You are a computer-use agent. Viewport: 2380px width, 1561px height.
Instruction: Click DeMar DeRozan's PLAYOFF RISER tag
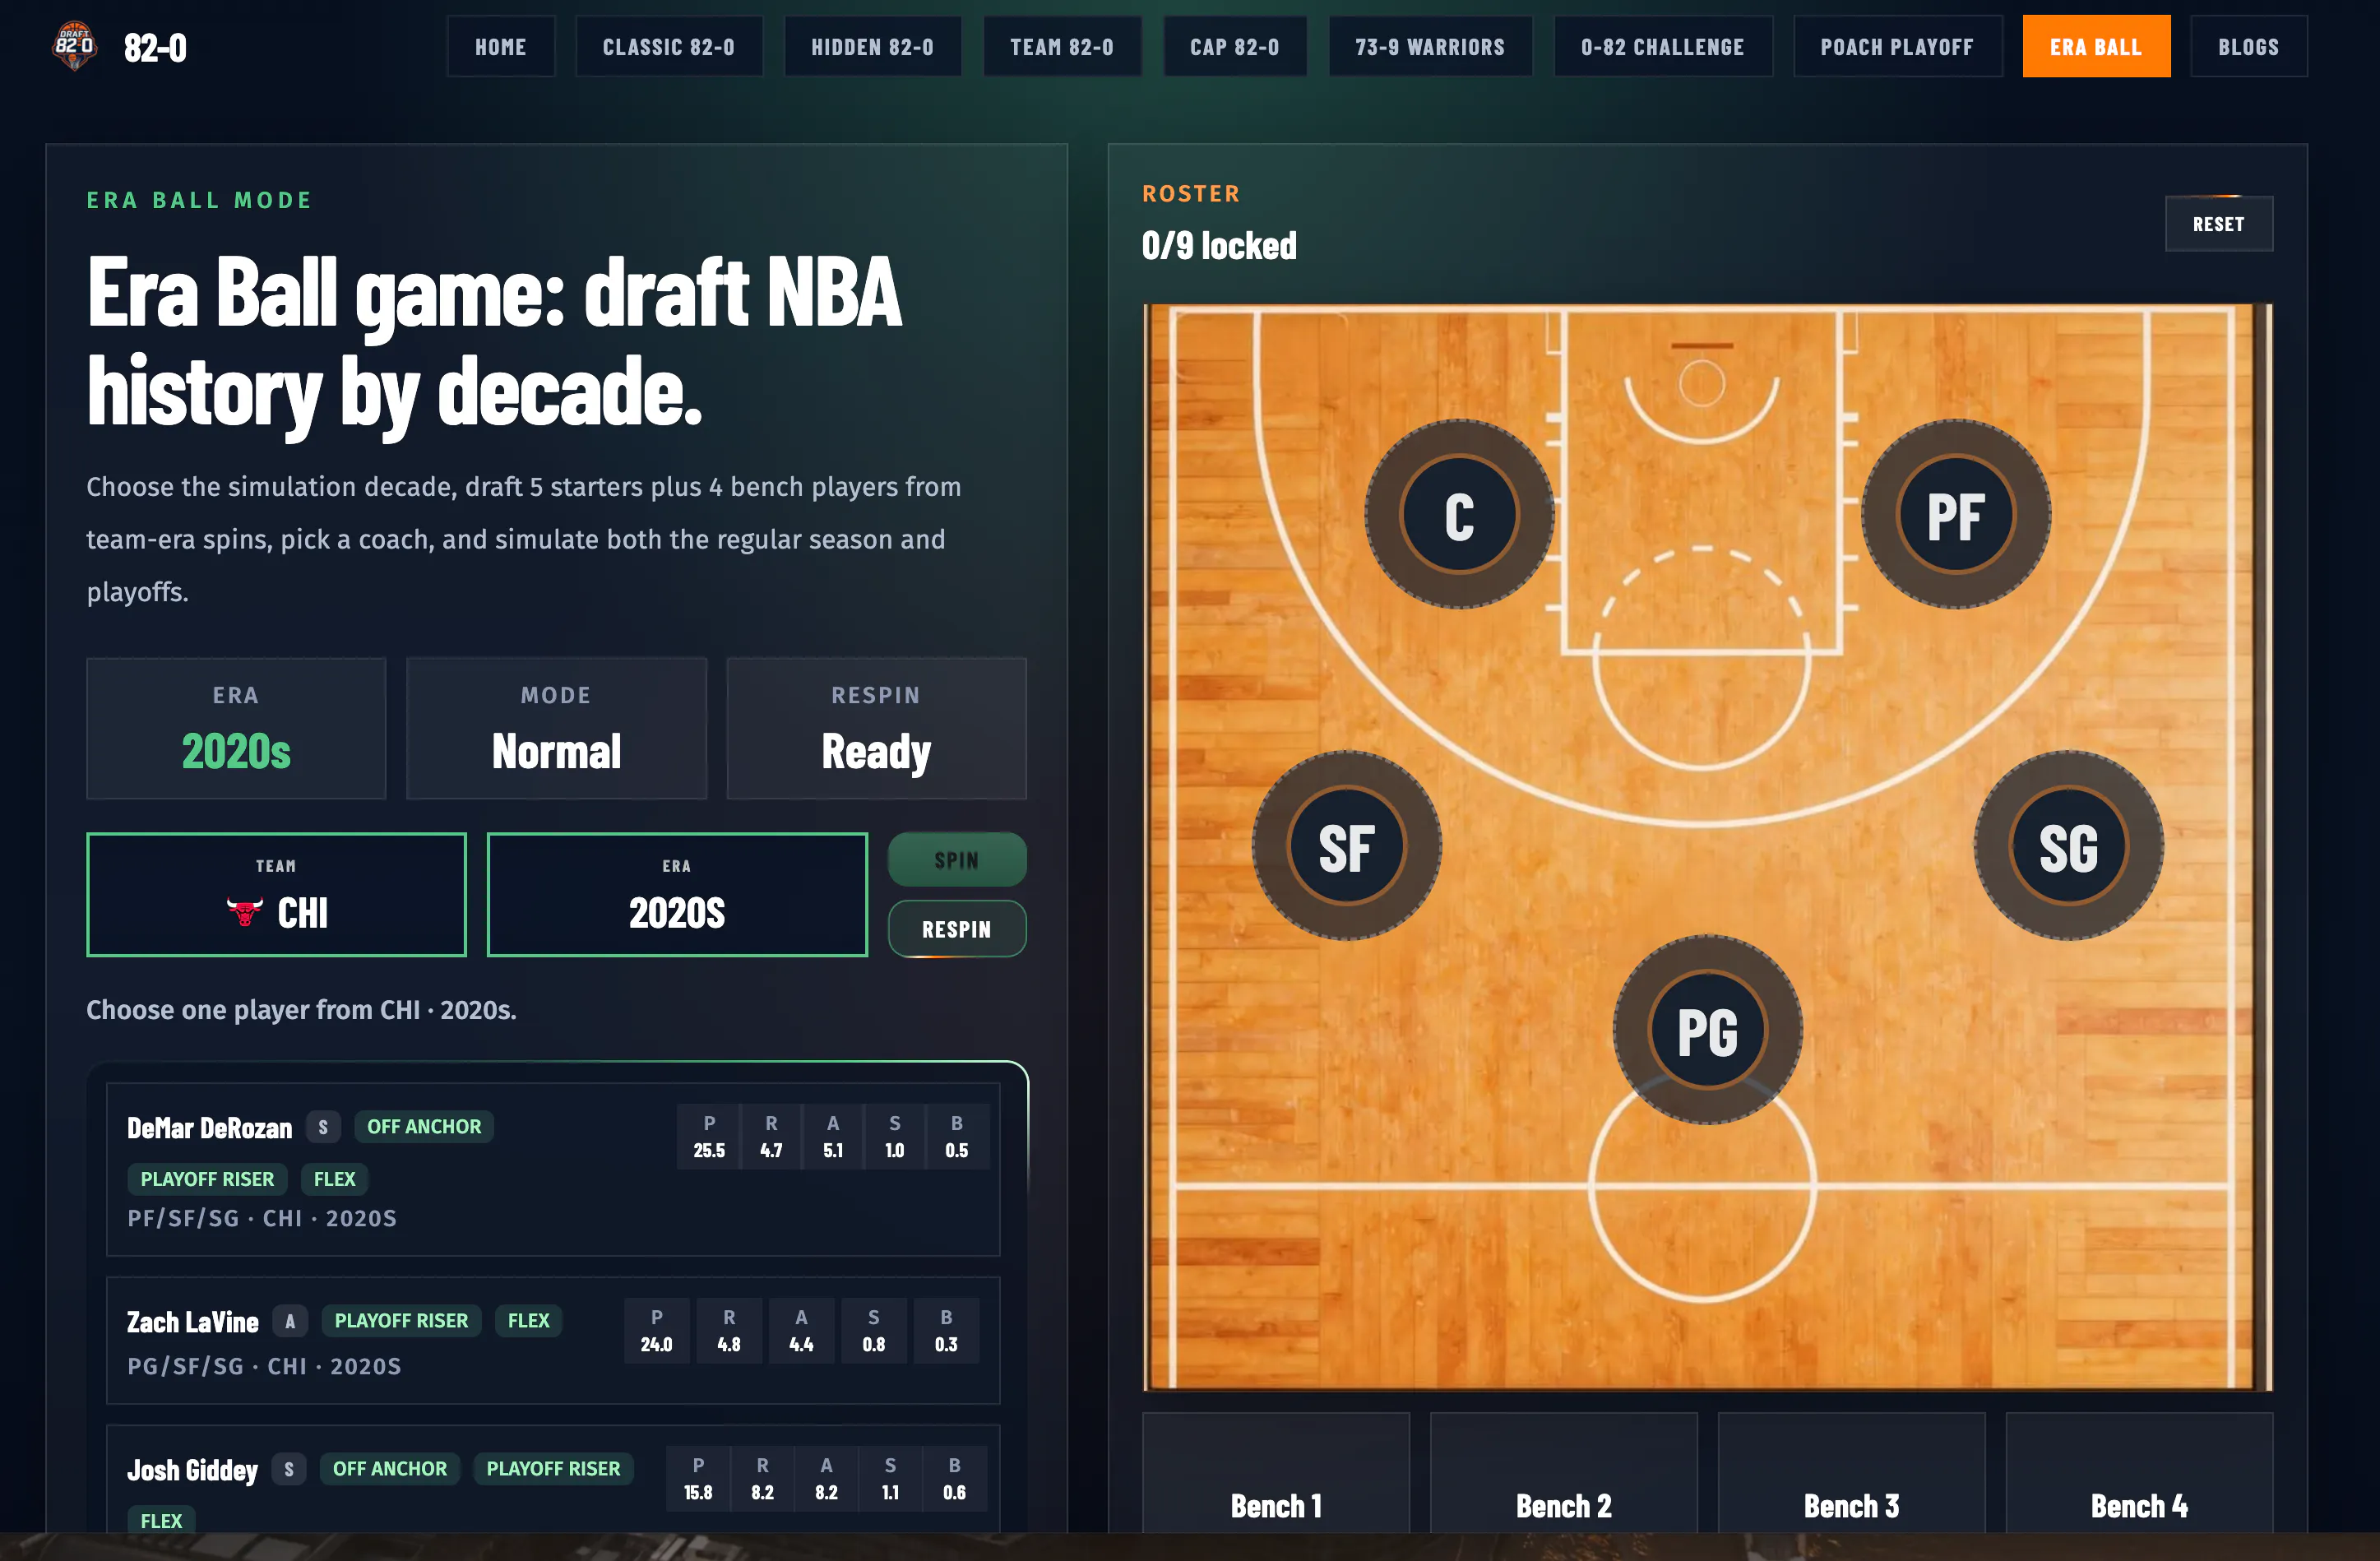[x=207, y=1179]
